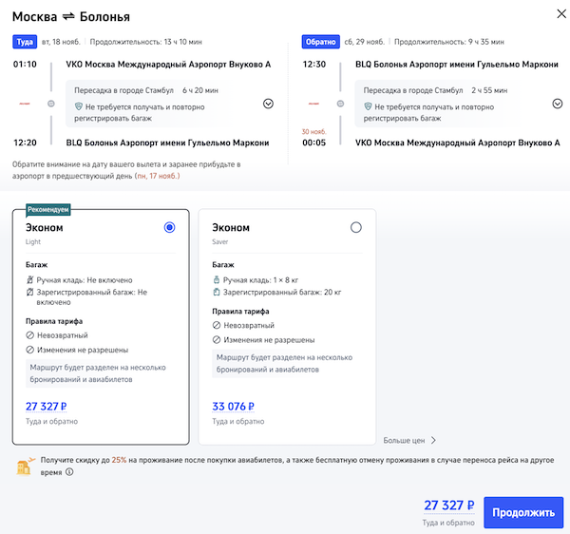Click the return flight airline logo icon
Screen dimensions: 570x534
coord(313,103)
